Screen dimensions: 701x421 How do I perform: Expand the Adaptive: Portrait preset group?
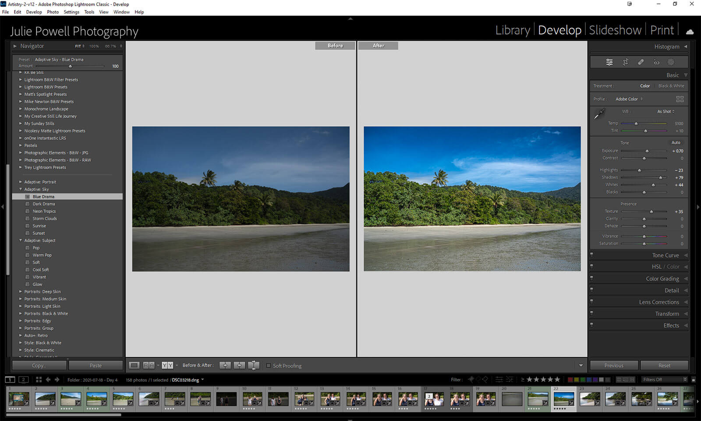coord(21,182)
